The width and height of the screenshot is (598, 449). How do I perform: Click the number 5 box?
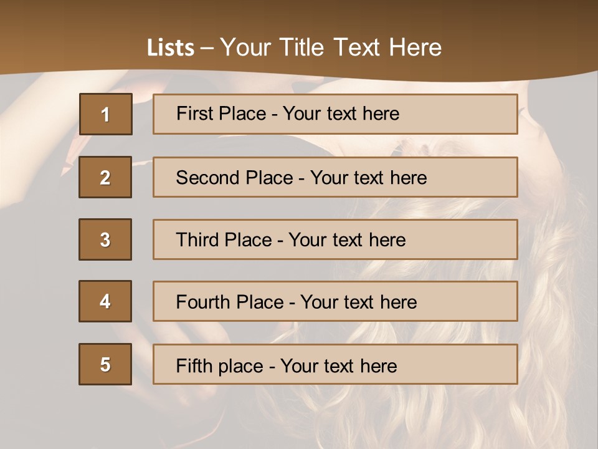tap(105, 364)
